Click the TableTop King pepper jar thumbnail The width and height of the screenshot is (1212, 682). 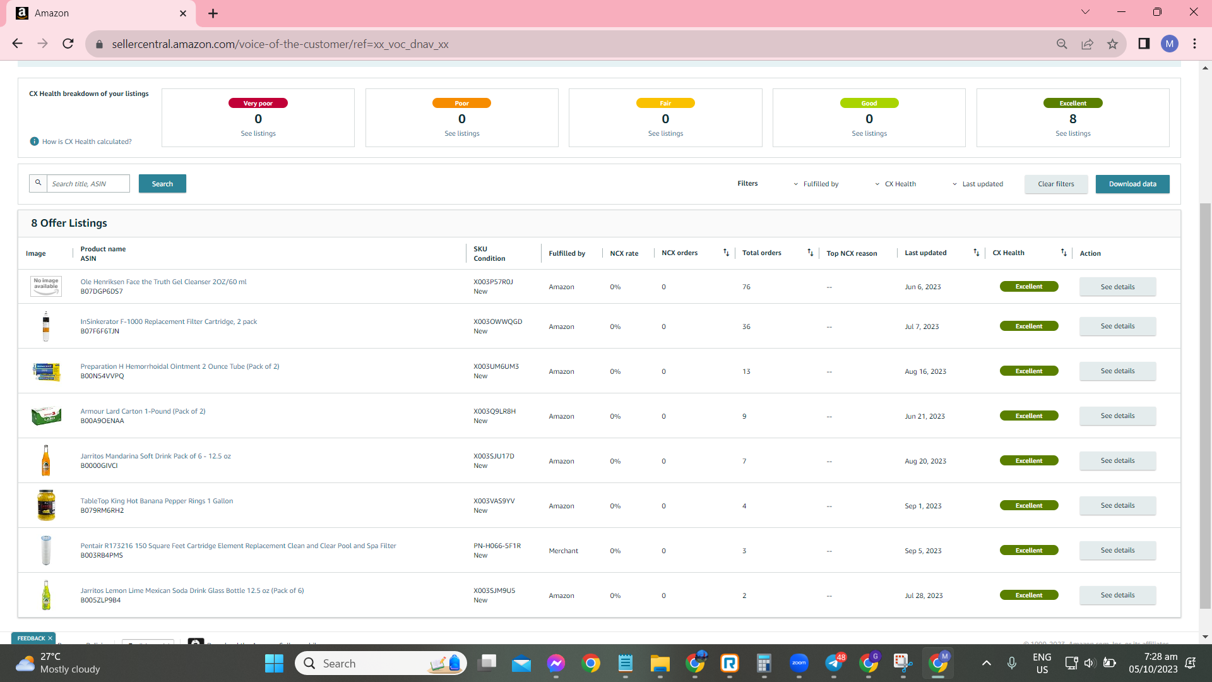click(46, 505)
